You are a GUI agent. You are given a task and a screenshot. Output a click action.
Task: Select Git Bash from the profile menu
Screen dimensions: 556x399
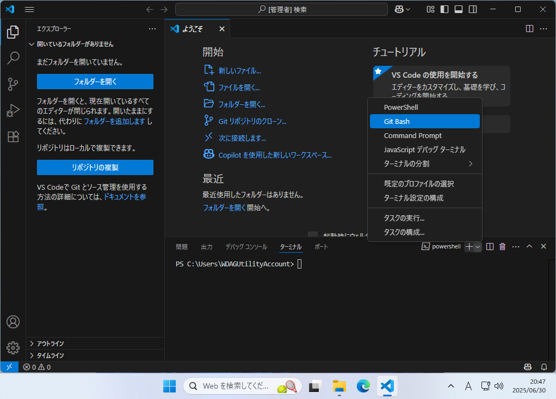[x=425, y=122]
